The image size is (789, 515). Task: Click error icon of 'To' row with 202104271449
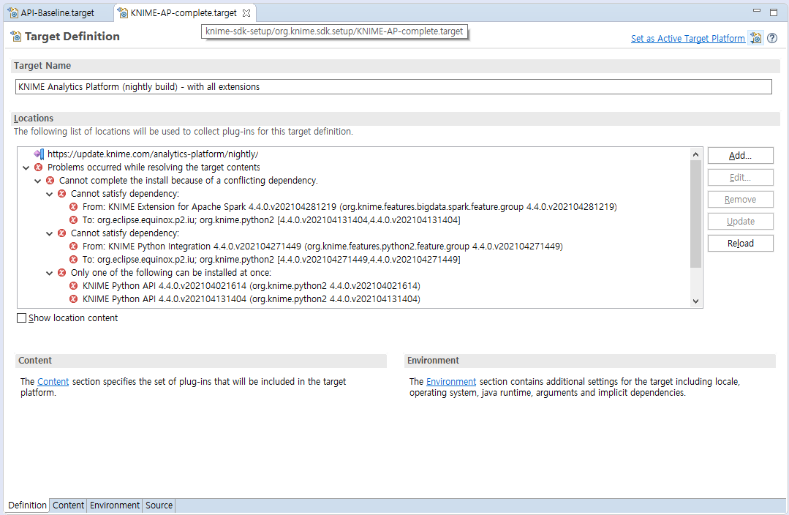[x=73, y=259]
